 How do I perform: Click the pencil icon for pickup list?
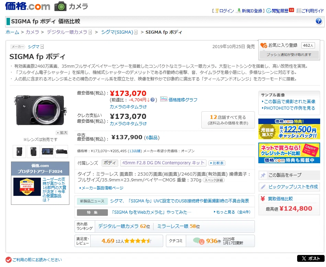click(x=263, y=187)
